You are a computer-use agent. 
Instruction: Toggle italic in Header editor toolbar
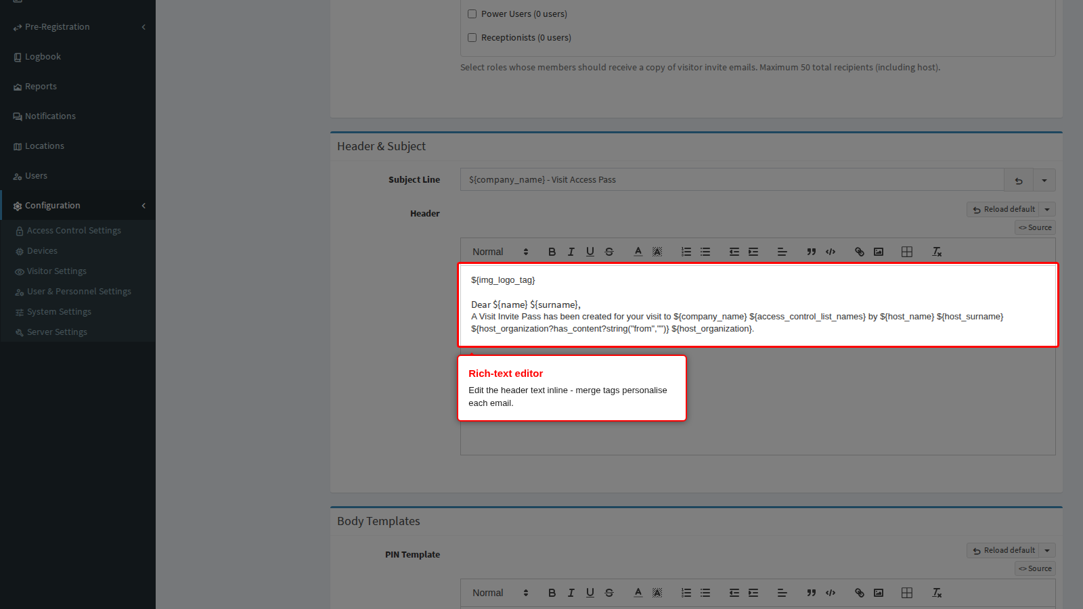[571, 252]
